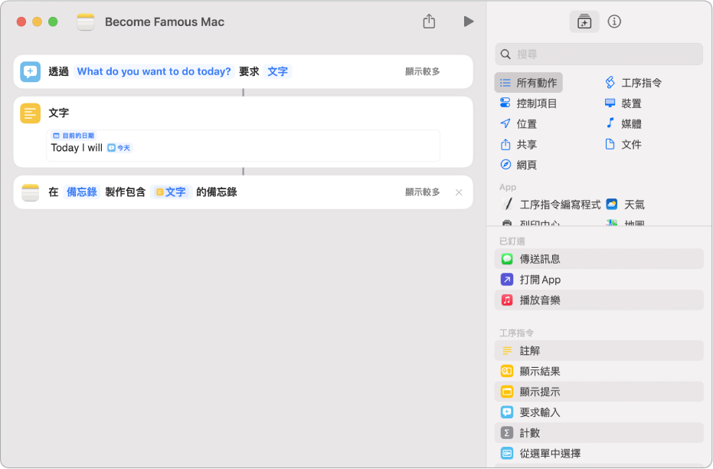Expand 顯示較多 in the create note action
Viewport: 713px width, 469px height.
coord(423,192)
